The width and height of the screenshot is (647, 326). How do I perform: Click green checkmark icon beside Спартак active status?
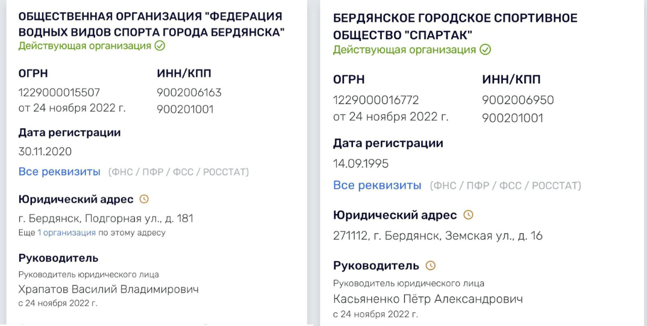(x=486, y=51)
